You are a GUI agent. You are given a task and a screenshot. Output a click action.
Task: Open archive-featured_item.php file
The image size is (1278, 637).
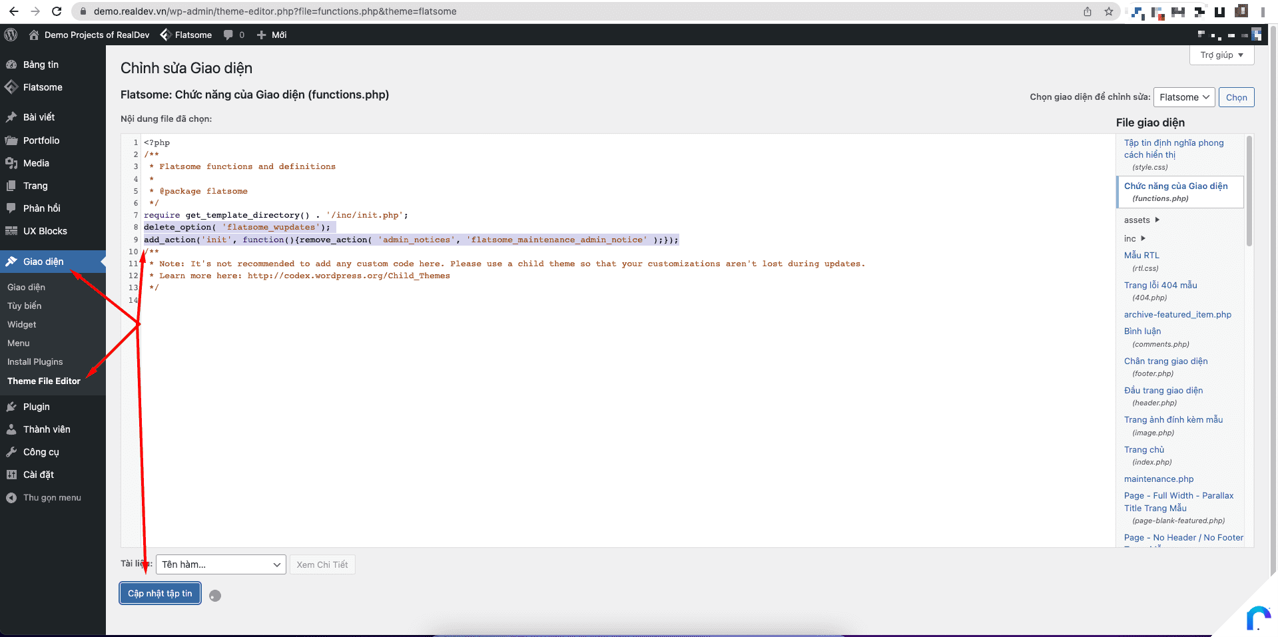(x=1177, y=314)
